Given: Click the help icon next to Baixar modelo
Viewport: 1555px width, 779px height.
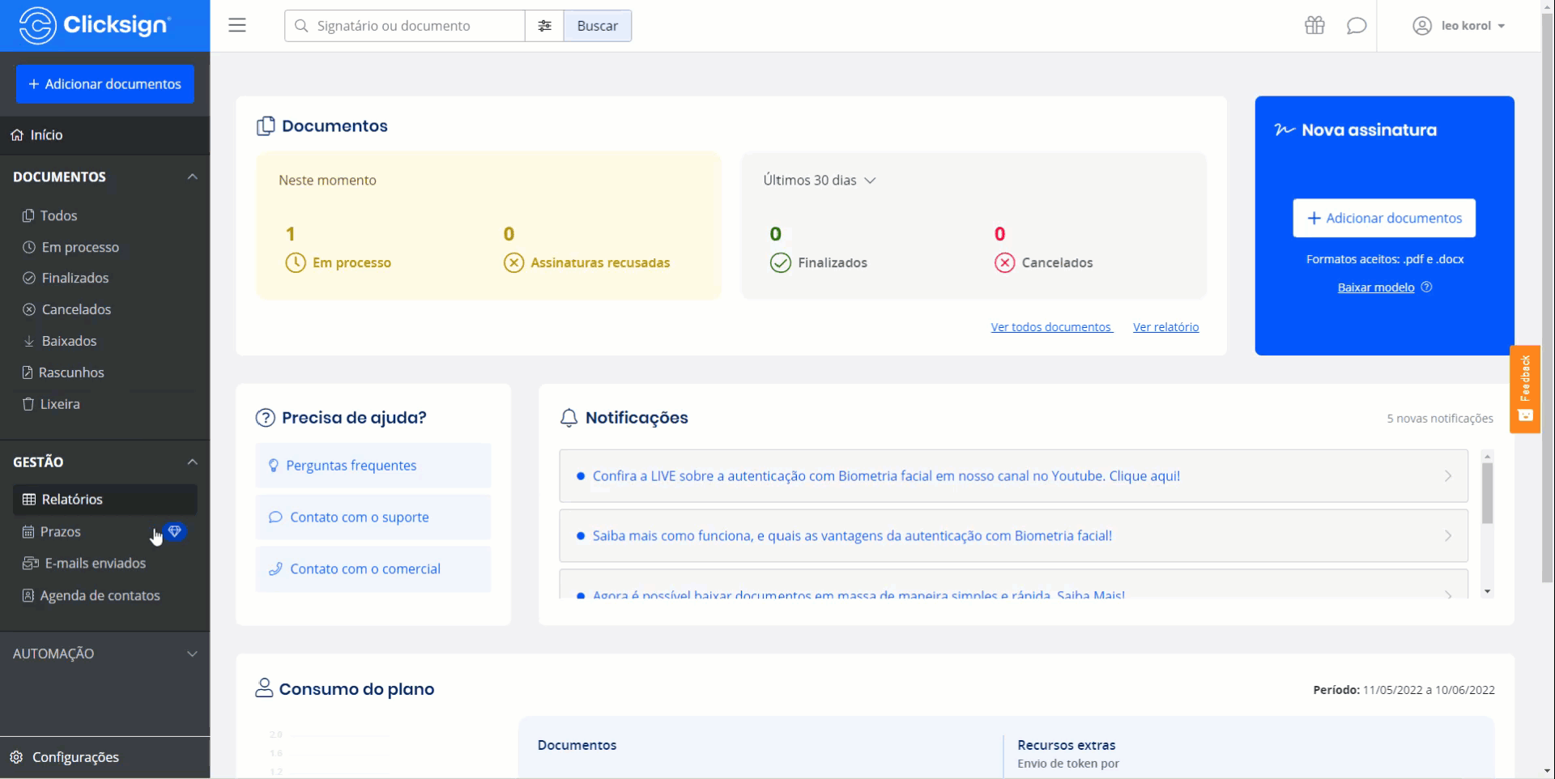Looking at the screenshot, I should point(1427,287).
